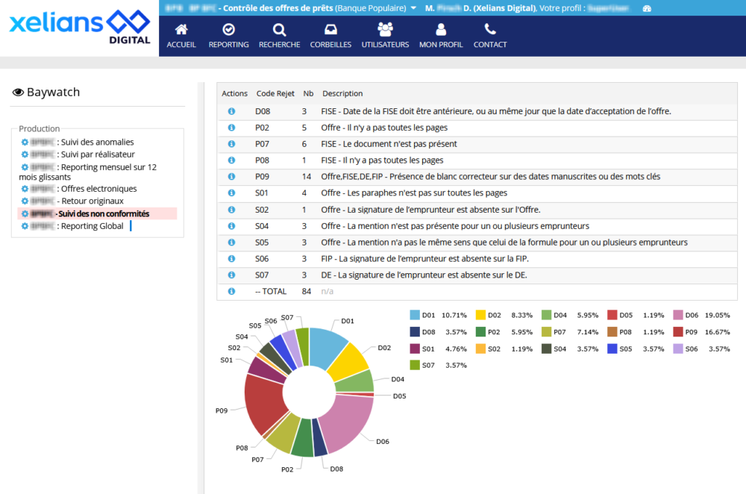
Task: Click the Utilisateurs group icon
Action: click(385, 30)
